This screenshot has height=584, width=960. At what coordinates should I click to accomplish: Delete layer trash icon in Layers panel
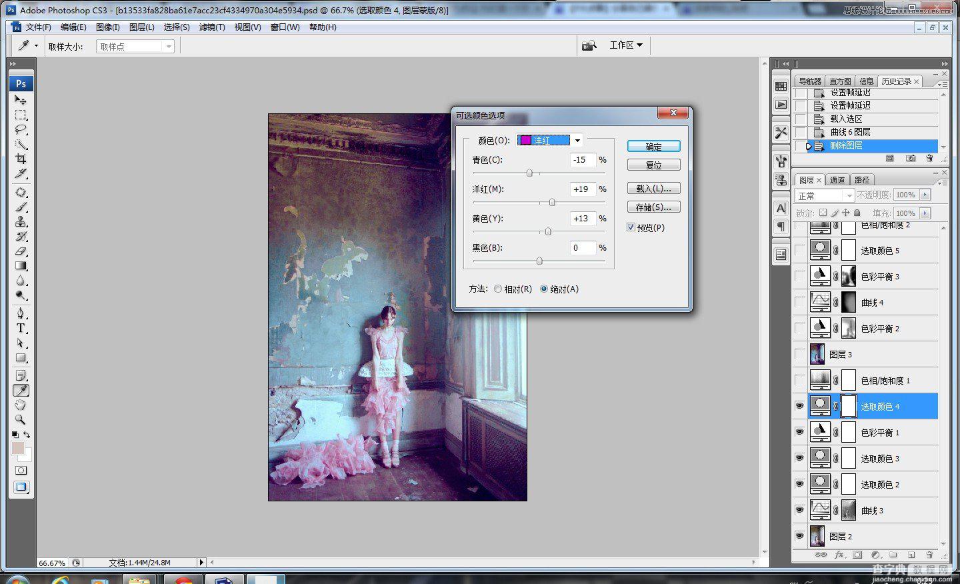(929, 555)
